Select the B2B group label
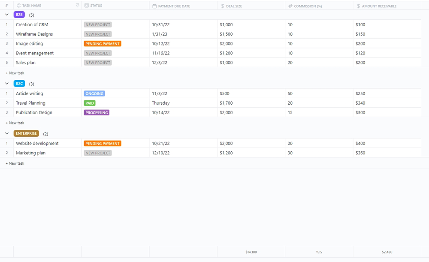 click(x=19, y=14)
